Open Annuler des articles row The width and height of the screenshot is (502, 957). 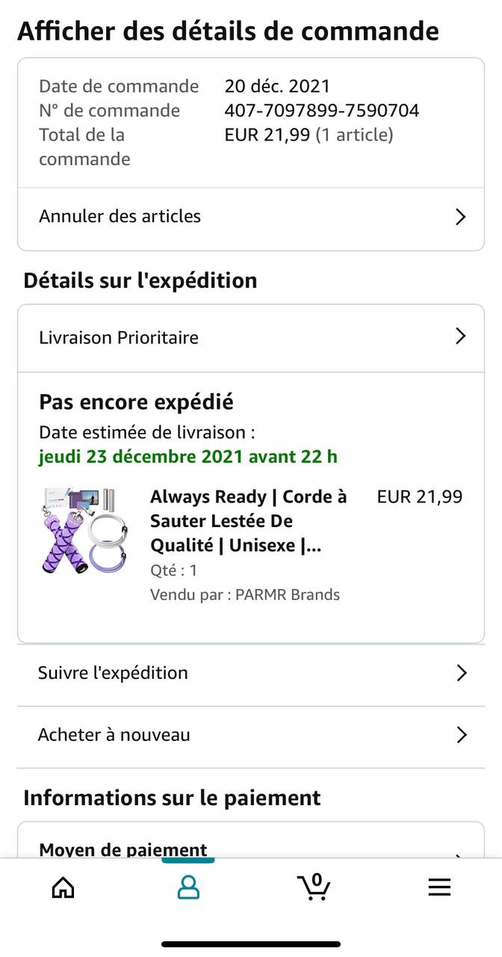tap(120, 216)
